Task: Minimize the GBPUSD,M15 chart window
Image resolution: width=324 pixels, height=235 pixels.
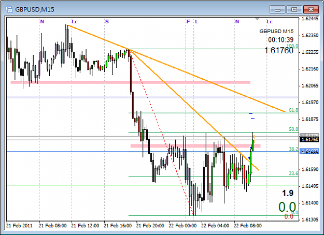Action: pos(277,9)
